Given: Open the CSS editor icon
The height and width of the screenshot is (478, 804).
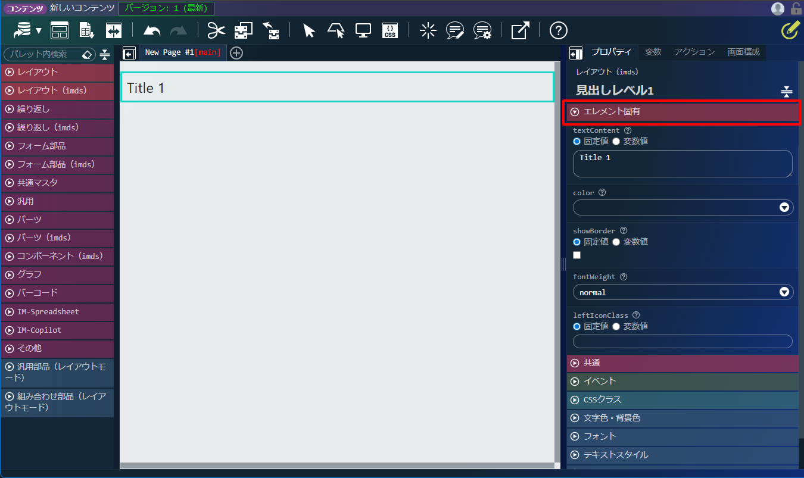Looking at the screenshot, I should coord(390,30).
